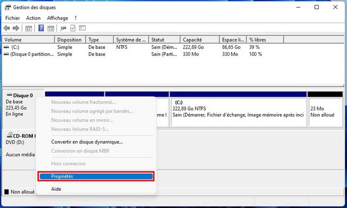Click Nouveau Volume RAID-5 entry
This screenshot has height=208, width=347.
click(x=80, y=129)
